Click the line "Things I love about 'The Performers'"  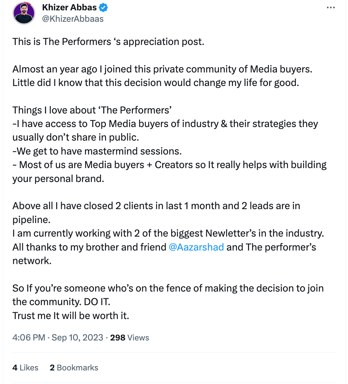[x=92, y=110]
